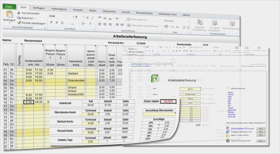Align text right icon
280x154 pixels.
110,24
